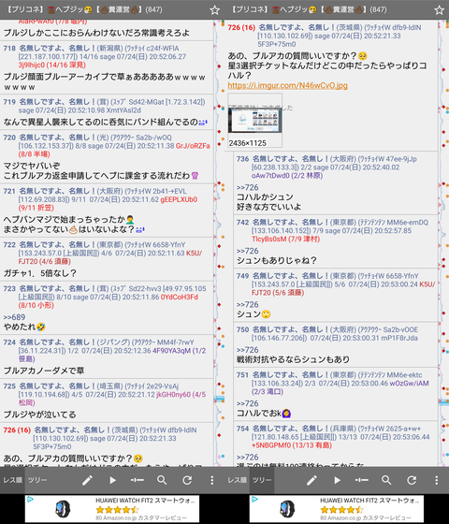
Task: Reload thread with right pane refresh icon
Action: point(412,480)
